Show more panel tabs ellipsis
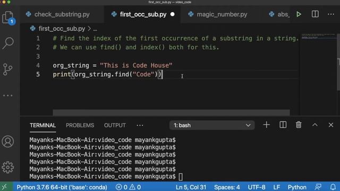Viewport: 340px width, 191px height. pos(140,125)
